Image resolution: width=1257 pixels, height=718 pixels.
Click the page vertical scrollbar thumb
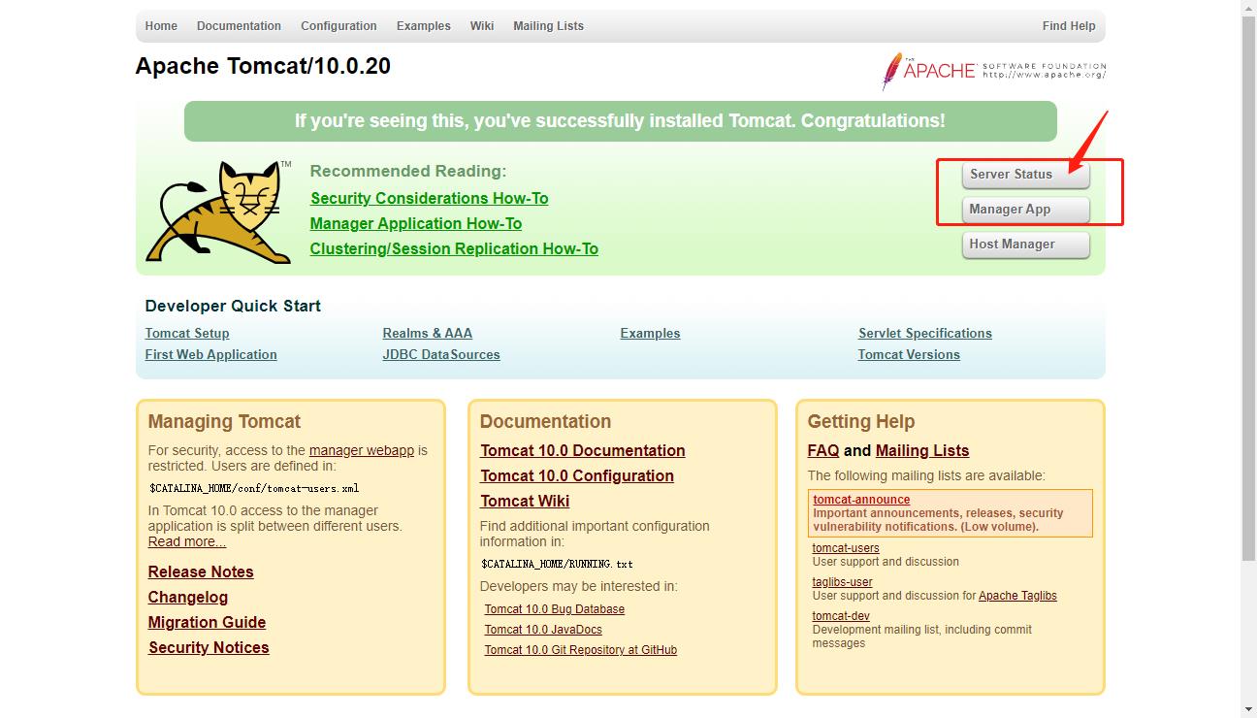coord(1249,289)
